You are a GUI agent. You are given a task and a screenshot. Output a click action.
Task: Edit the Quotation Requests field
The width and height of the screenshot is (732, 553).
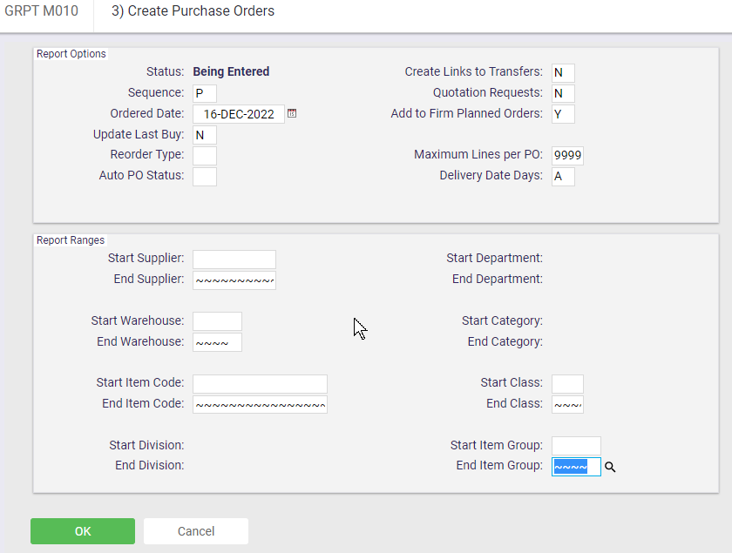coord(563,93)
